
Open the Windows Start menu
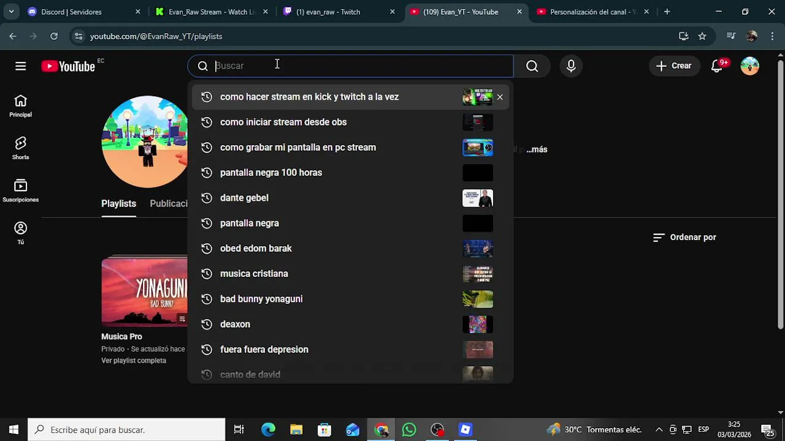(x=13, y=430)
